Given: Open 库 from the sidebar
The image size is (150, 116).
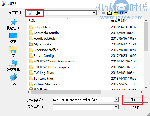Looking at the screenshot, I should tap(13, 52).
